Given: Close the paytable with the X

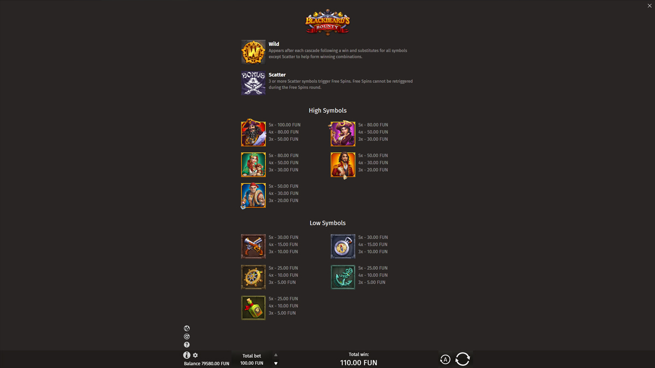Looking at the screenshot, I should pos(650,5).
